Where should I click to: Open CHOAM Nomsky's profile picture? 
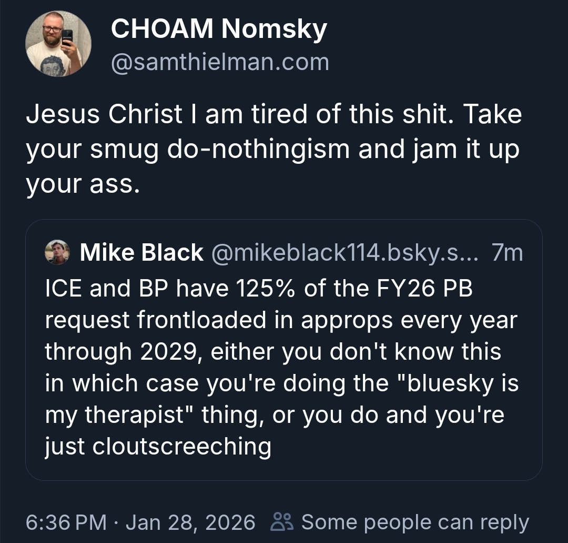pos(58,44)
